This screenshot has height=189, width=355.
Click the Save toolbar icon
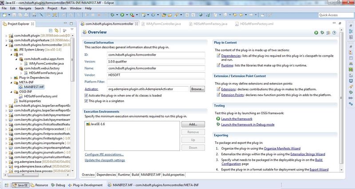15,15
